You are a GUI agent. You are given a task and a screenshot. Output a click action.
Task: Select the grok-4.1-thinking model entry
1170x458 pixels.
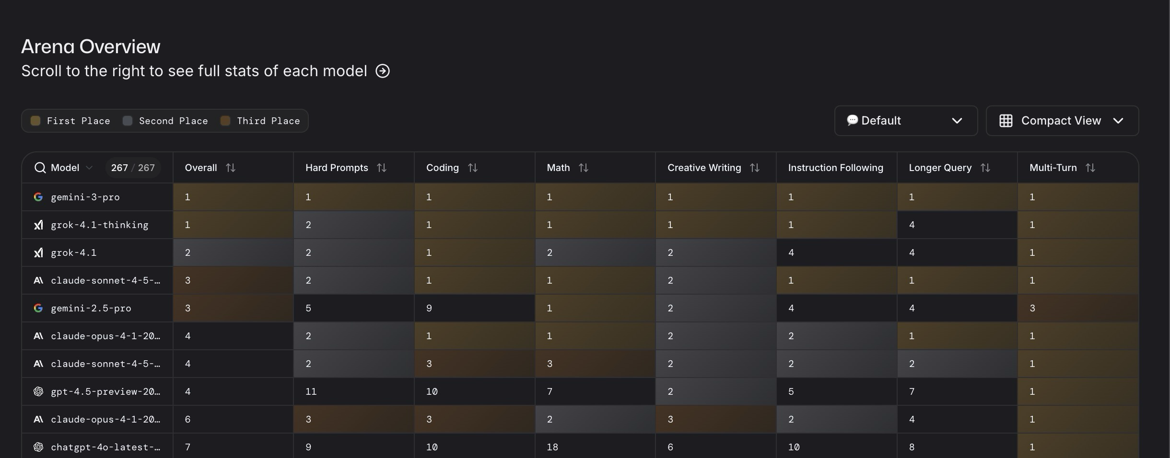(x=99, y=225)
